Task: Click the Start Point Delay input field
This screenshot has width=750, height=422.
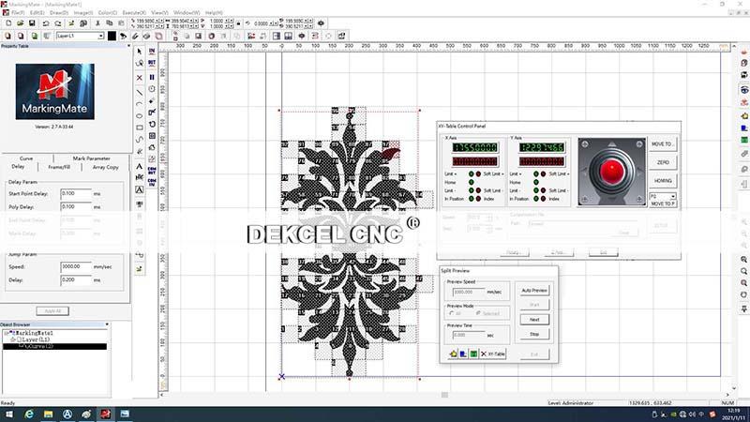Action: pyautogui.click(x=76, y=194)
